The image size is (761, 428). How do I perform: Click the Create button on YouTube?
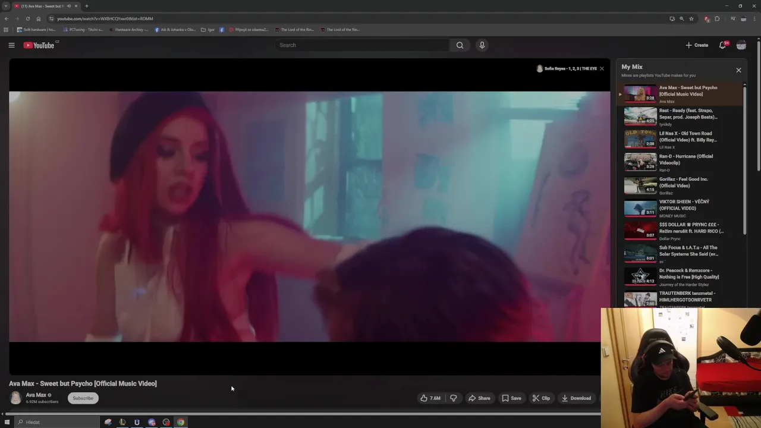click(x=697, y=45)
